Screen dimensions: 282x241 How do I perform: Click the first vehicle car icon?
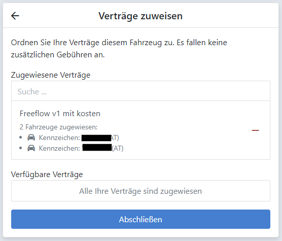coord(31,137)
